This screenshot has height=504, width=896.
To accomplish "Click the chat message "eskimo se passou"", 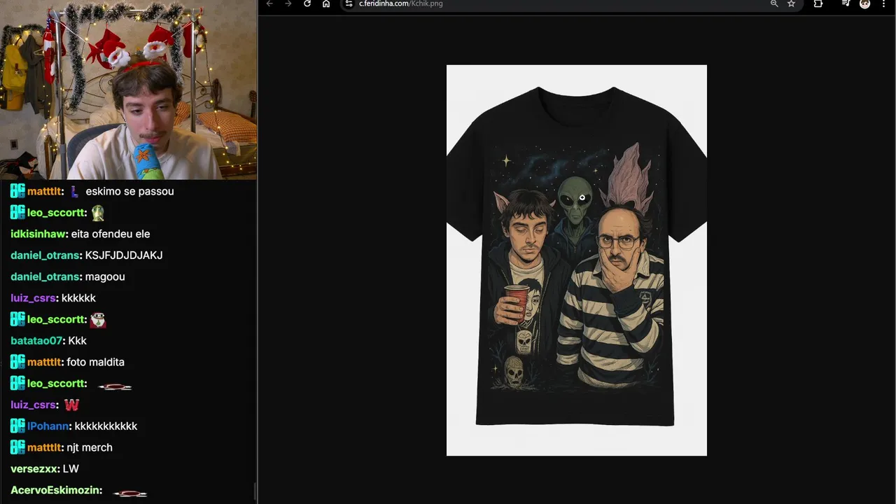I will (x=129, y=192).
